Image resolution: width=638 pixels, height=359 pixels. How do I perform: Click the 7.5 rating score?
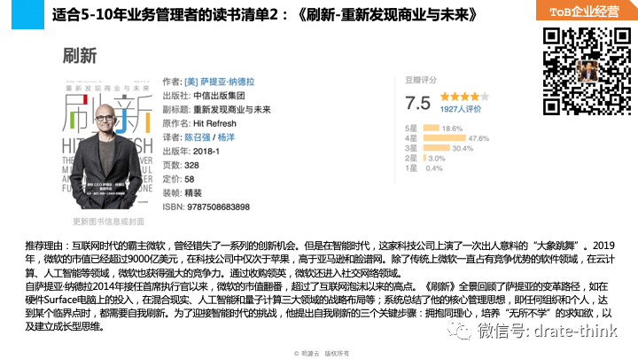(x=417, y=103)
